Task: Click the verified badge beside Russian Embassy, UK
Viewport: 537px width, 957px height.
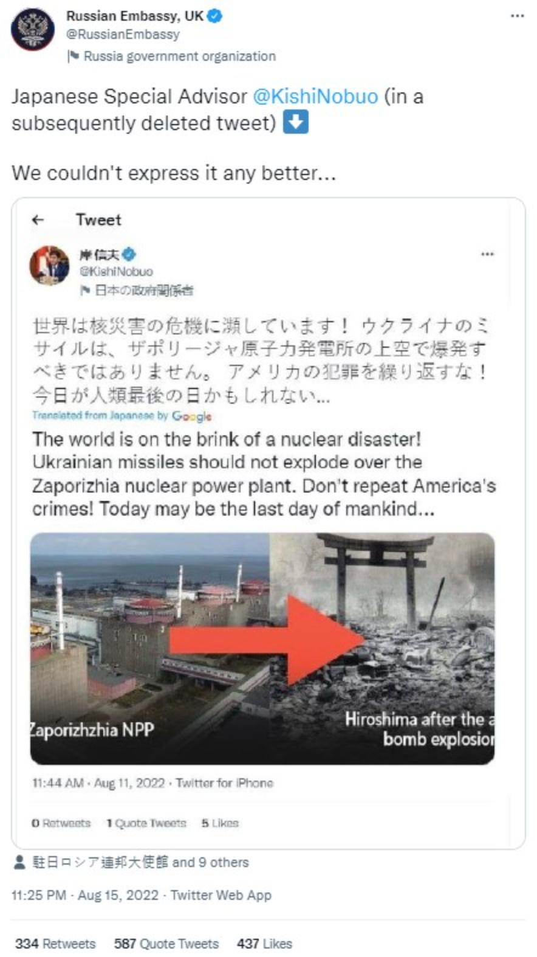Action: click(x=214, y=16)
